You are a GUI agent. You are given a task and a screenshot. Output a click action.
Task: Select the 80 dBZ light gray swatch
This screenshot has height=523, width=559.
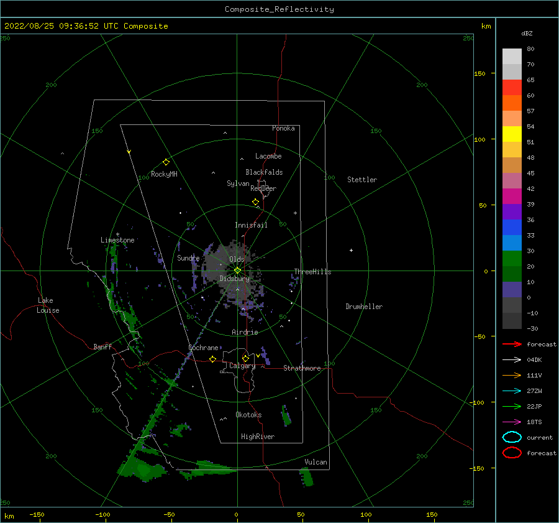512,57
